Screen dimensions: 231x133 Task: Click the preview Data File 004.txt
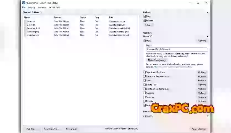pyautogui.click(x=61, y=32)
